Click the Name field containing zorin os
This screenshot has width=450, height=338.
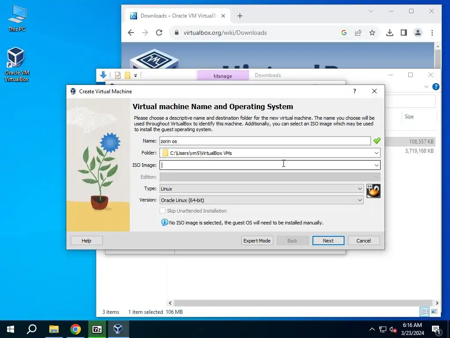[265, 141]
